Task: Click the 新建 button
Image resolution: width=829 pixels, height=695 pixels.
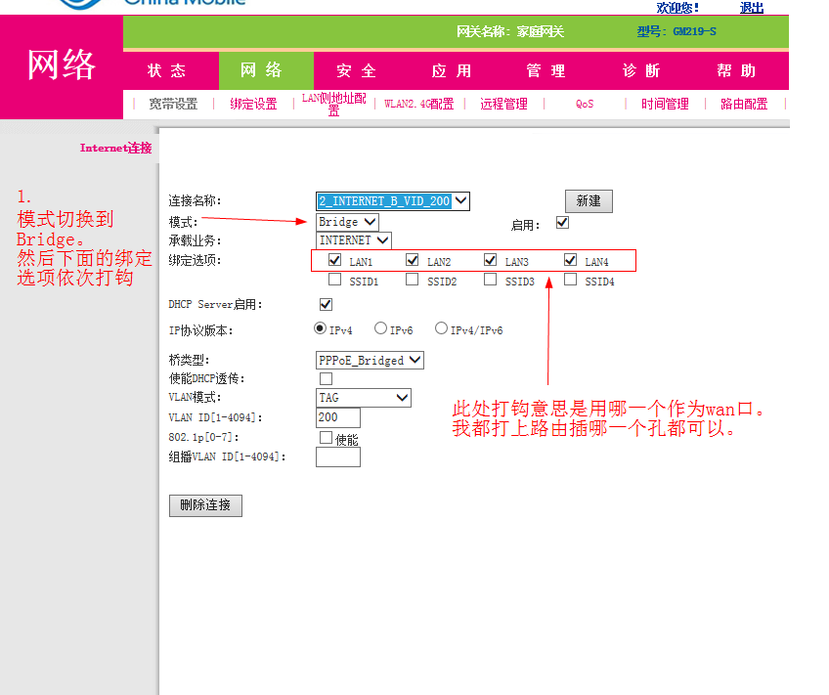Action: click(589, 200)
